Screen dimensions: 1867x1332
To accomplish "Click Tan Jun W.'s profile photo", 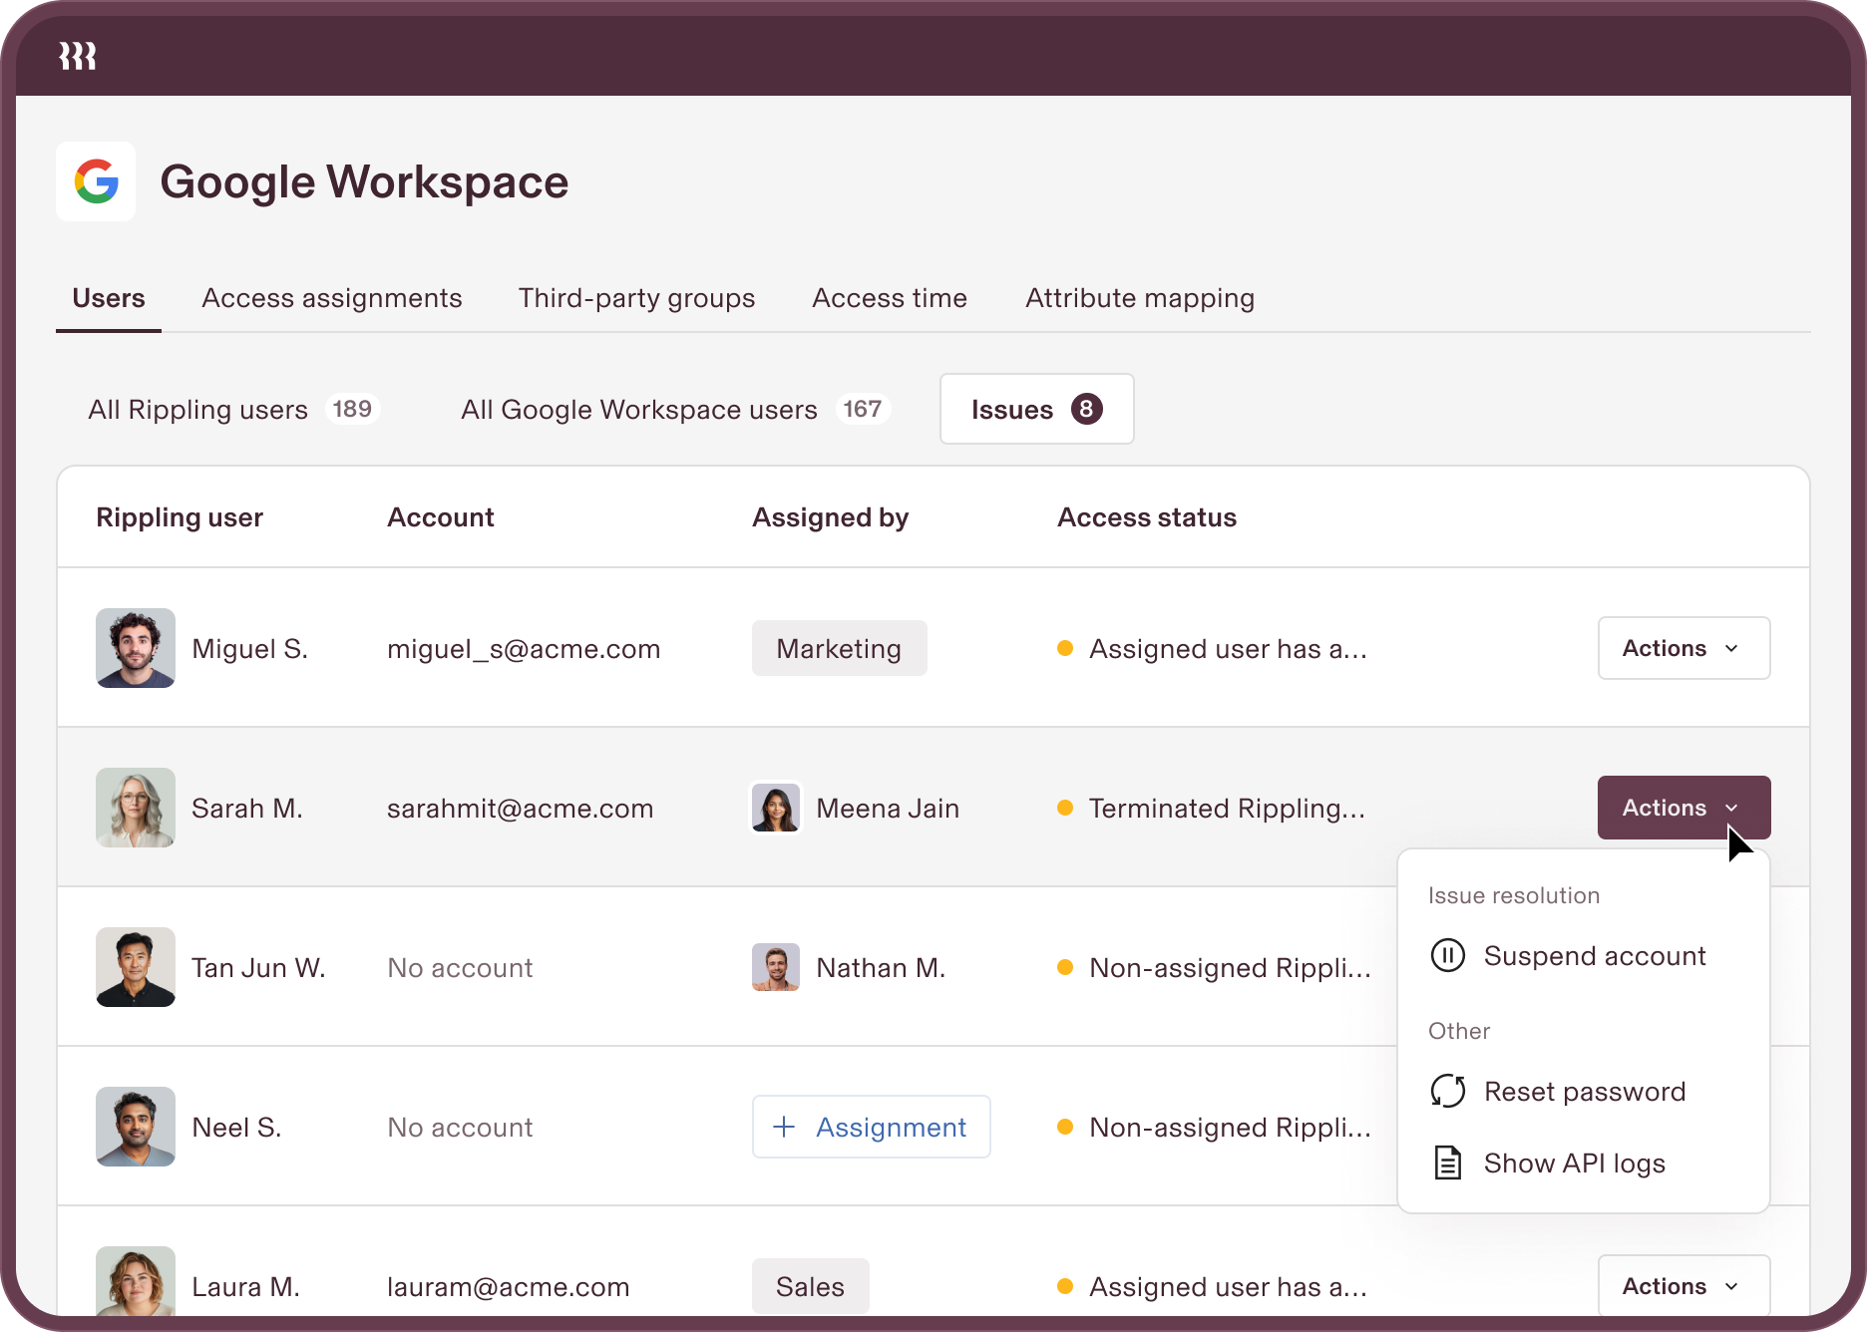I will [x=135, y=967].
